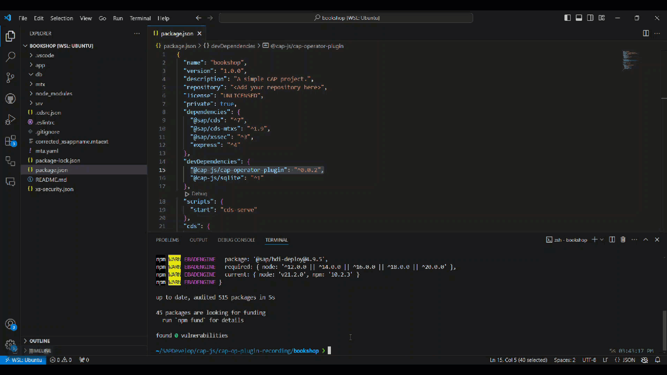Screen dimensions: 667x375
Task: Open editor more actions menu
Action: point(657,33)
